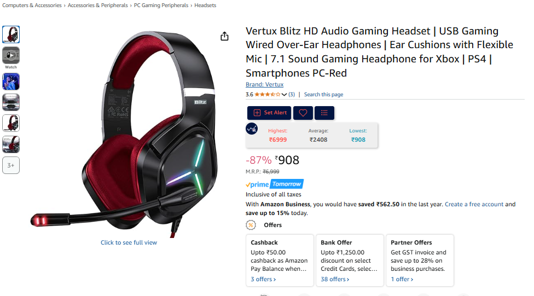Image resolution: width=534 pixels, height=296 pixels.
Task: Open PC Gaming Peripherals breadcrumb
Action: click(x=161, y=5)
